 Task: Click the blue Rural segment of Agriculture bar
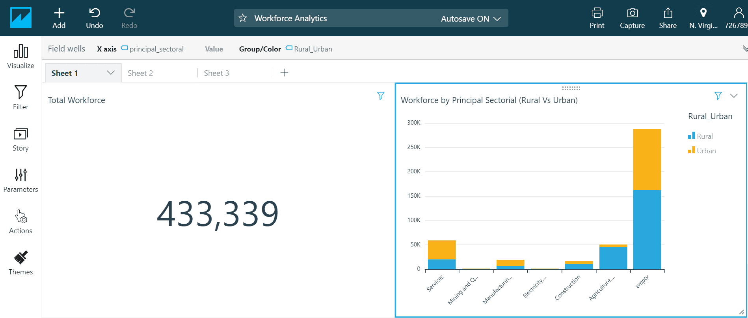coord(613,258)
